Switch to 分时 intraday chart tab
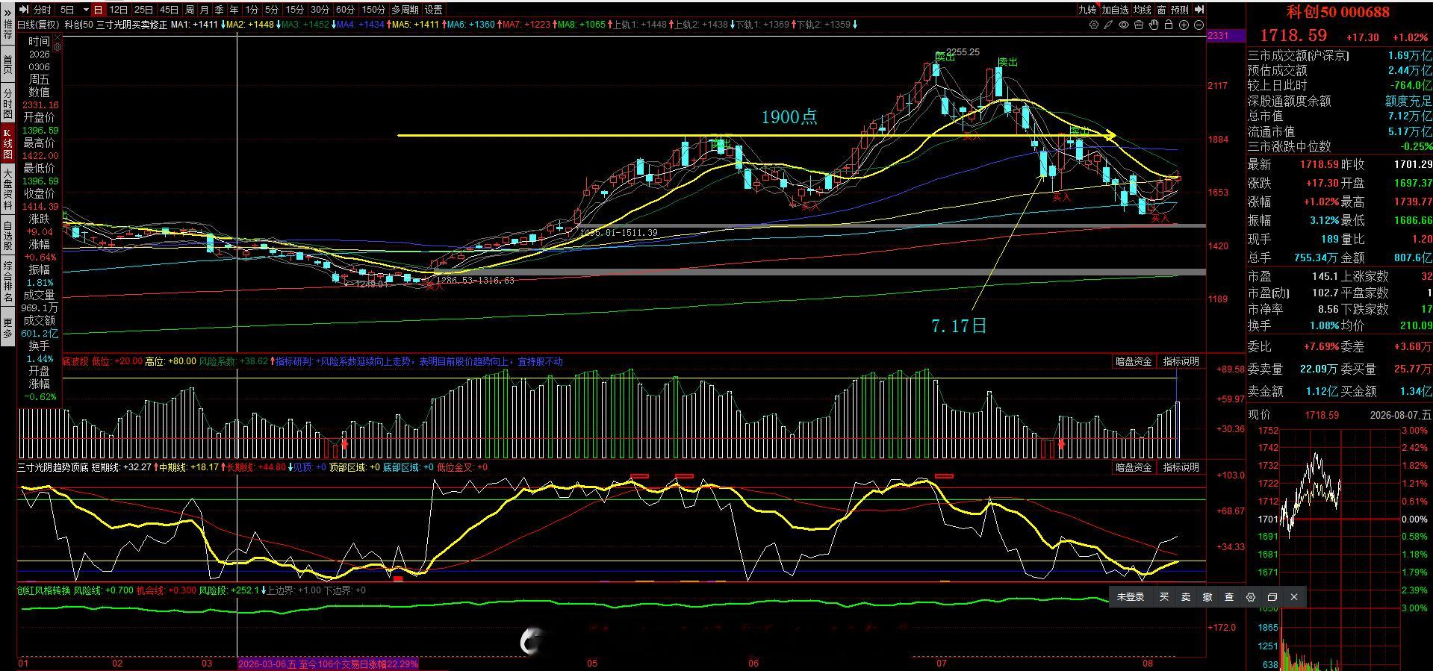 (43, 10)
